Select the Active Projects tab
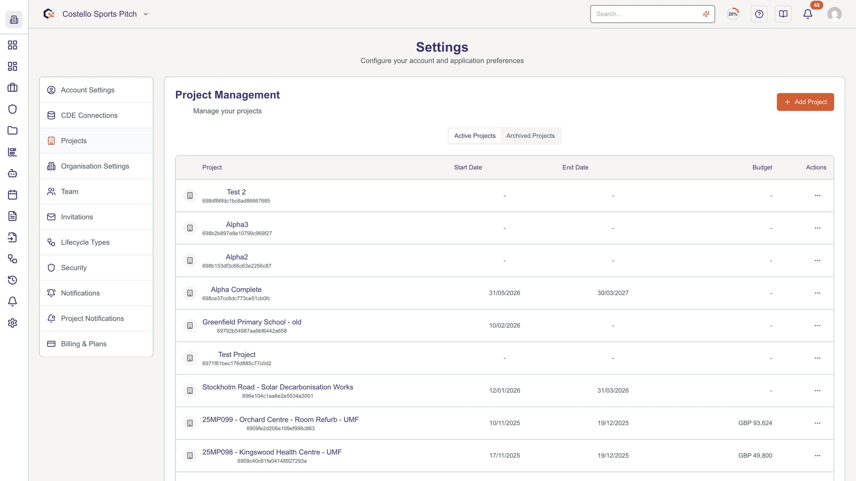The width and height of the screenshot is (856, 481). [x=474, y=136]
